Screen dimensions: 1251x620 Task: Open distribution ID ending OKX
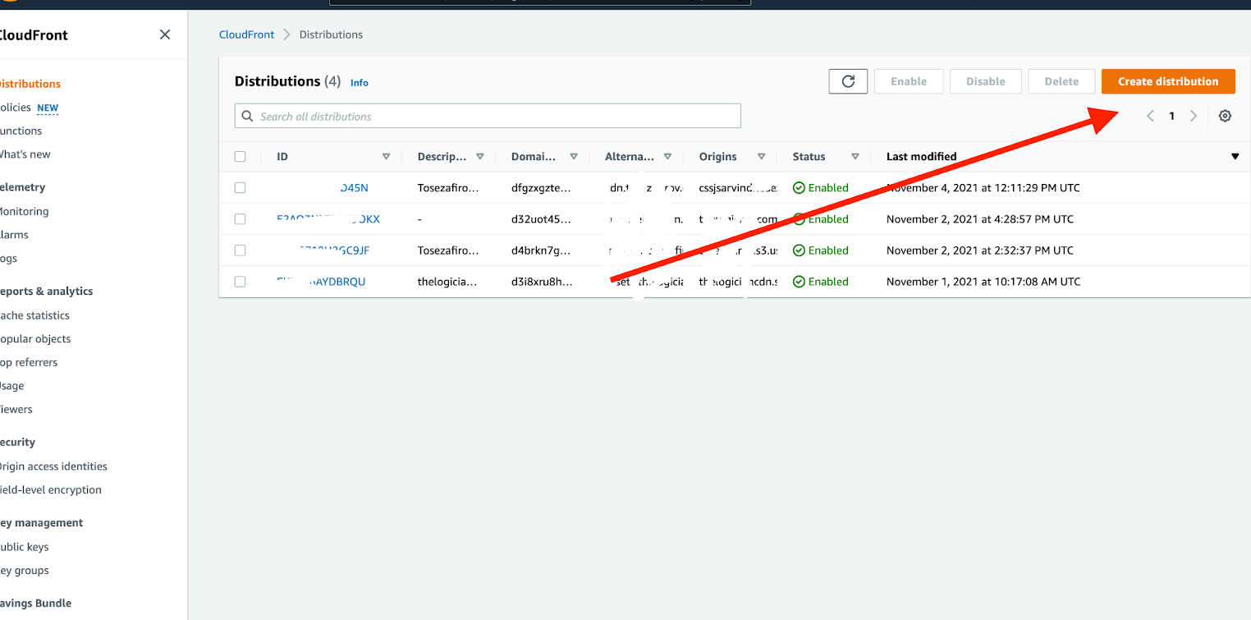[x=328, y=218]
